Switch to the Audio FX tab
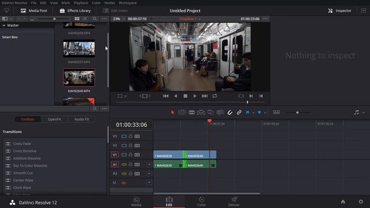 click(82, 120)
